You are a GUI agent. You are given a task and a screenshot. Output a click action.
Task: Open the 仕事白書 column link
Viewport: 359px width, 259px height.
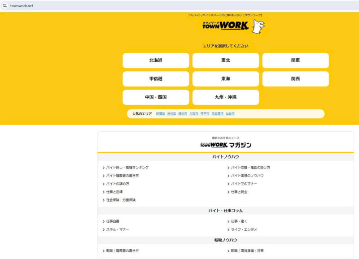point(113,221)
